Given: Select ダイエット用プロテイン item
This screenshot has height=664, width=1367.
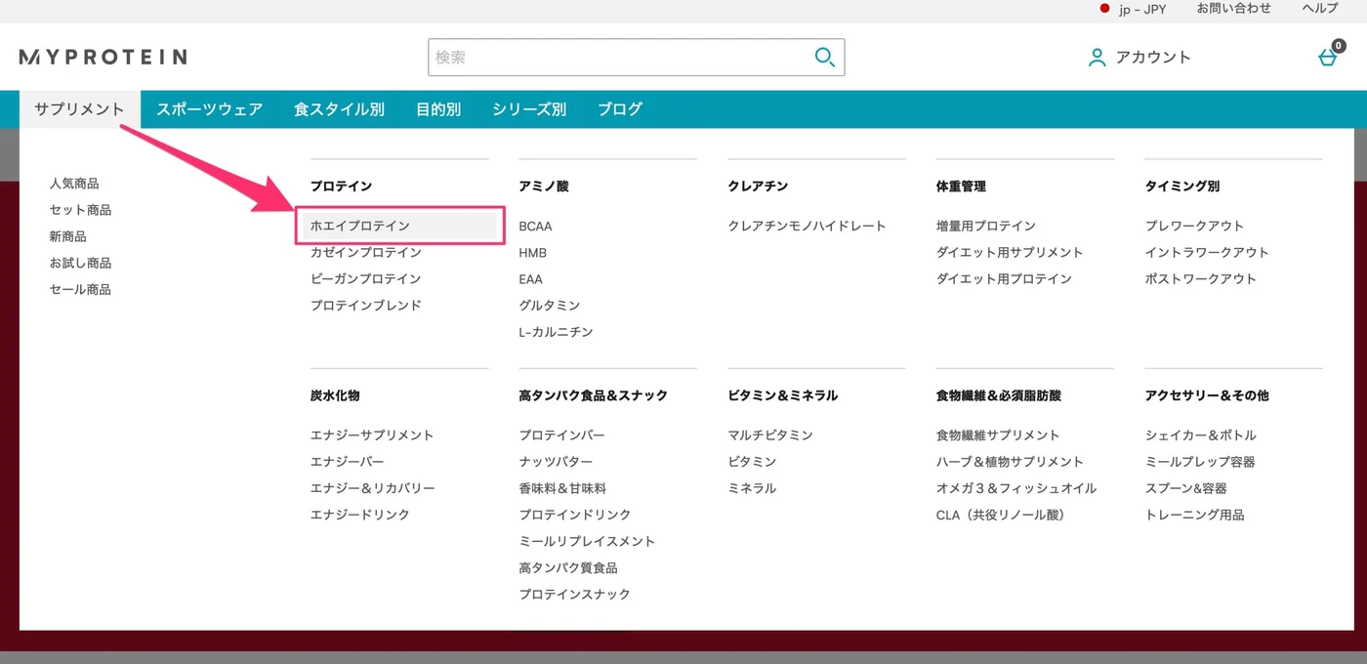Looking at the screenshot, I should click(1004, 278).
